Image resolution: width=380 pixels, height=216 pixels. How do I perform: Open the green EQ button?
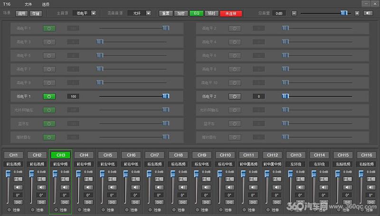[x=196, y=13]
